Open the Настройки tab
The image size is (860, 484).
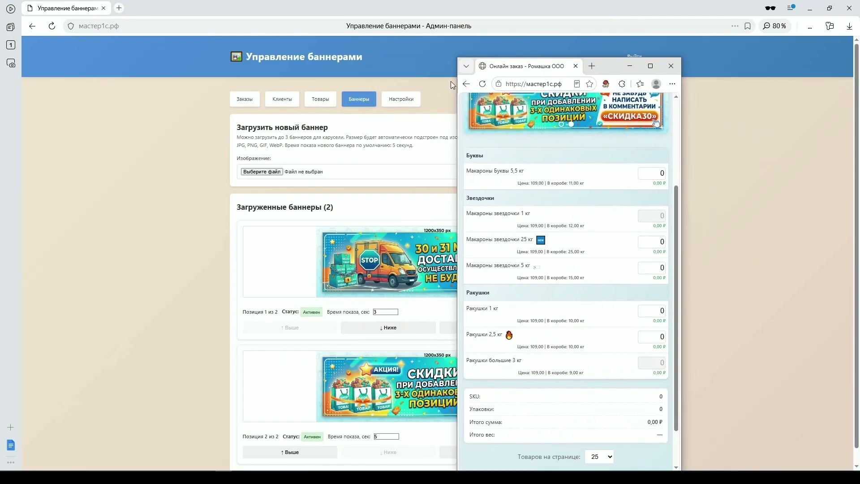[401, 99]
